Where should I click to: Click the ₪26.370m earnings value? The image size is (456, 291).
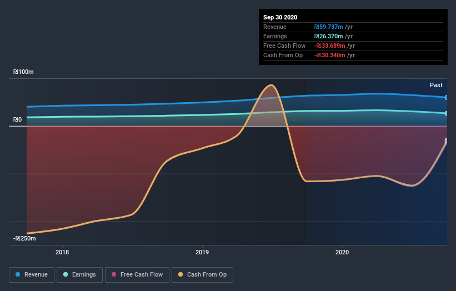pos(328,36)
